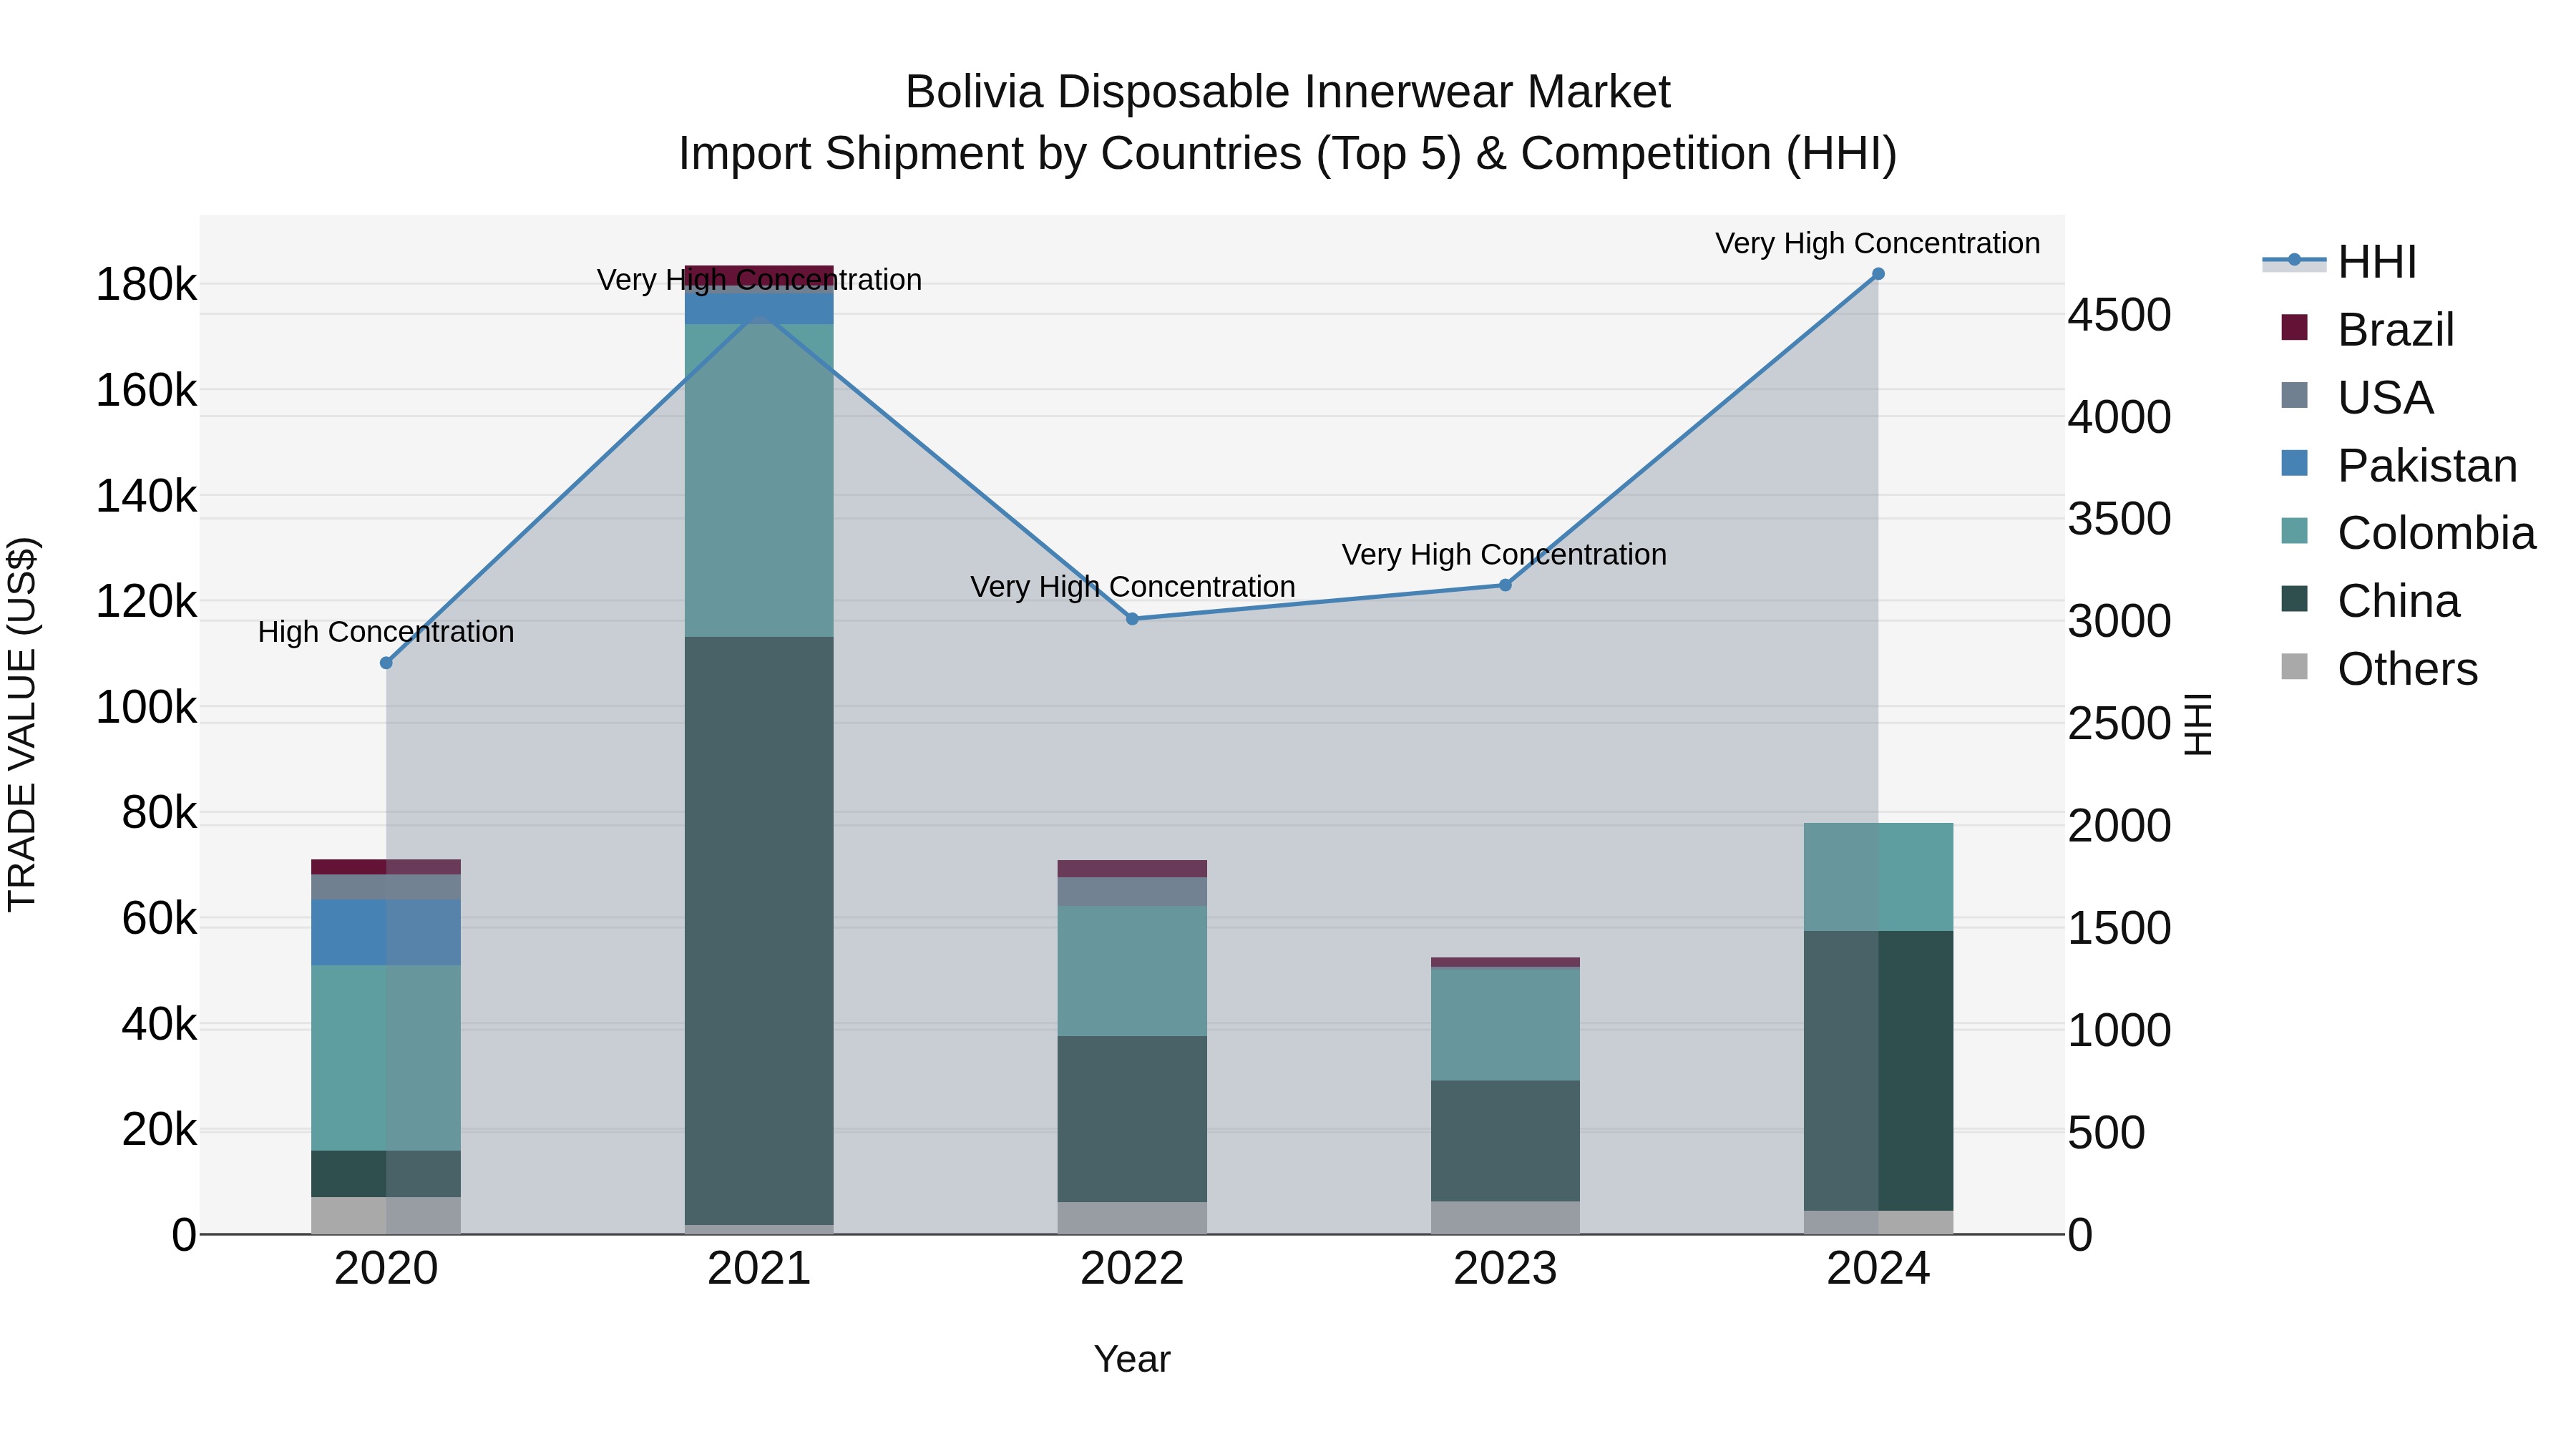Click the 2021 HHI line peak
2576x1449 pixels.
759,316
